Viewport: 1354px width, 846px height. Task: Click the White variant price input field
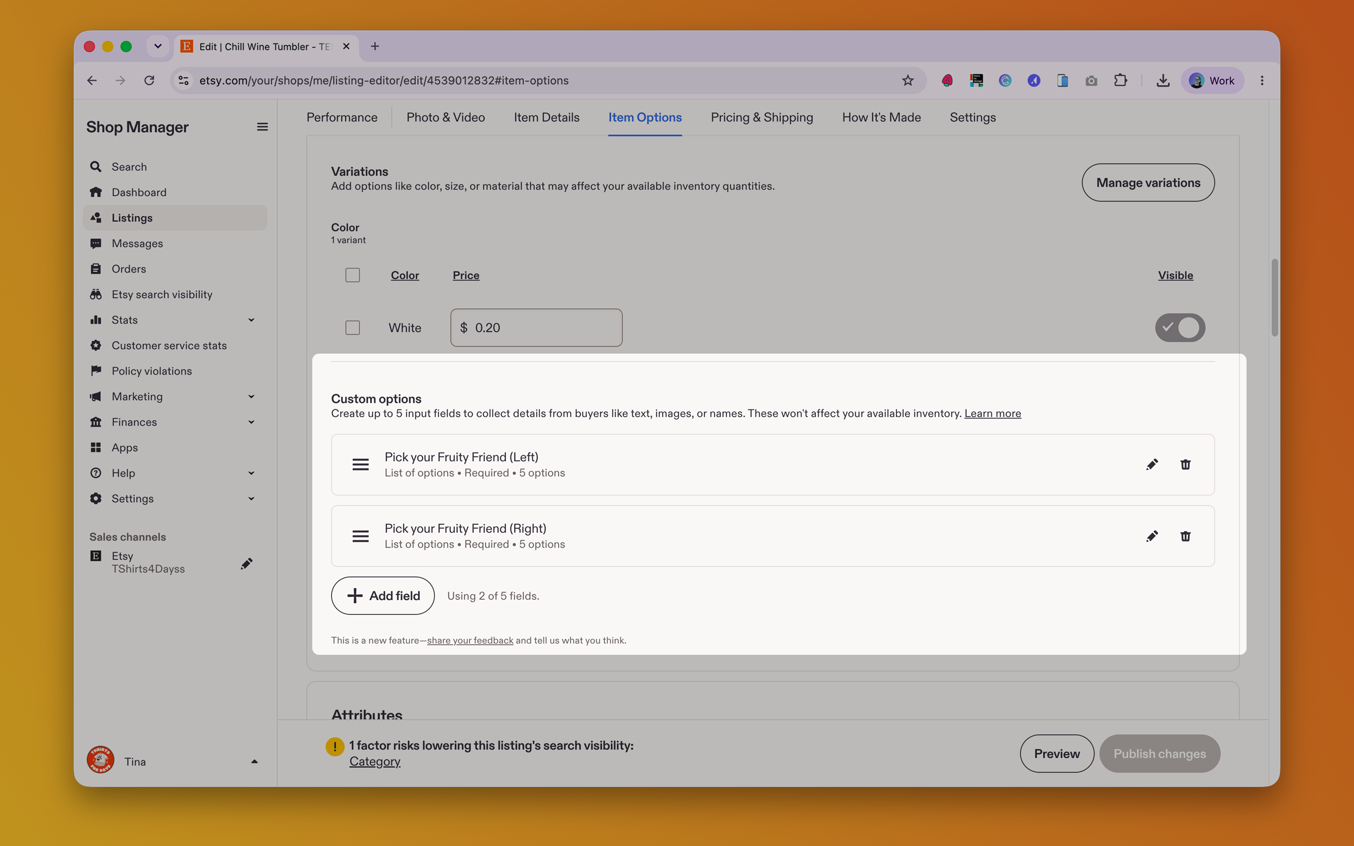click(x=536, y=327)
